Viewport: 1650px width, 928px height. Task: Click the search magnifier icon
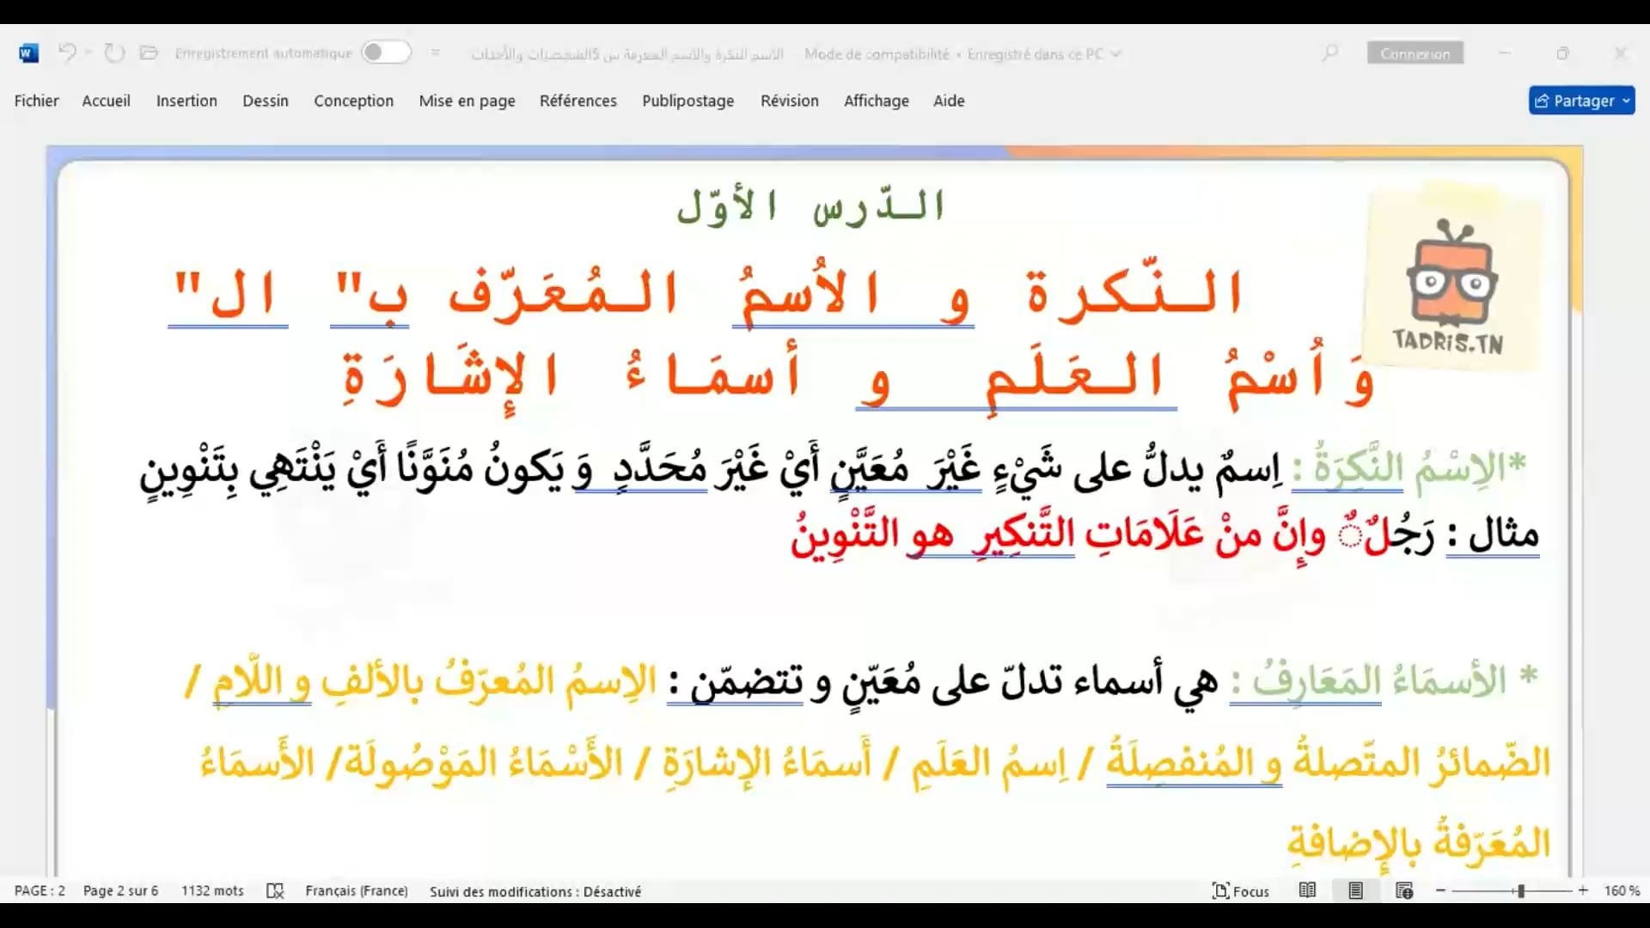click(1329, 53)
